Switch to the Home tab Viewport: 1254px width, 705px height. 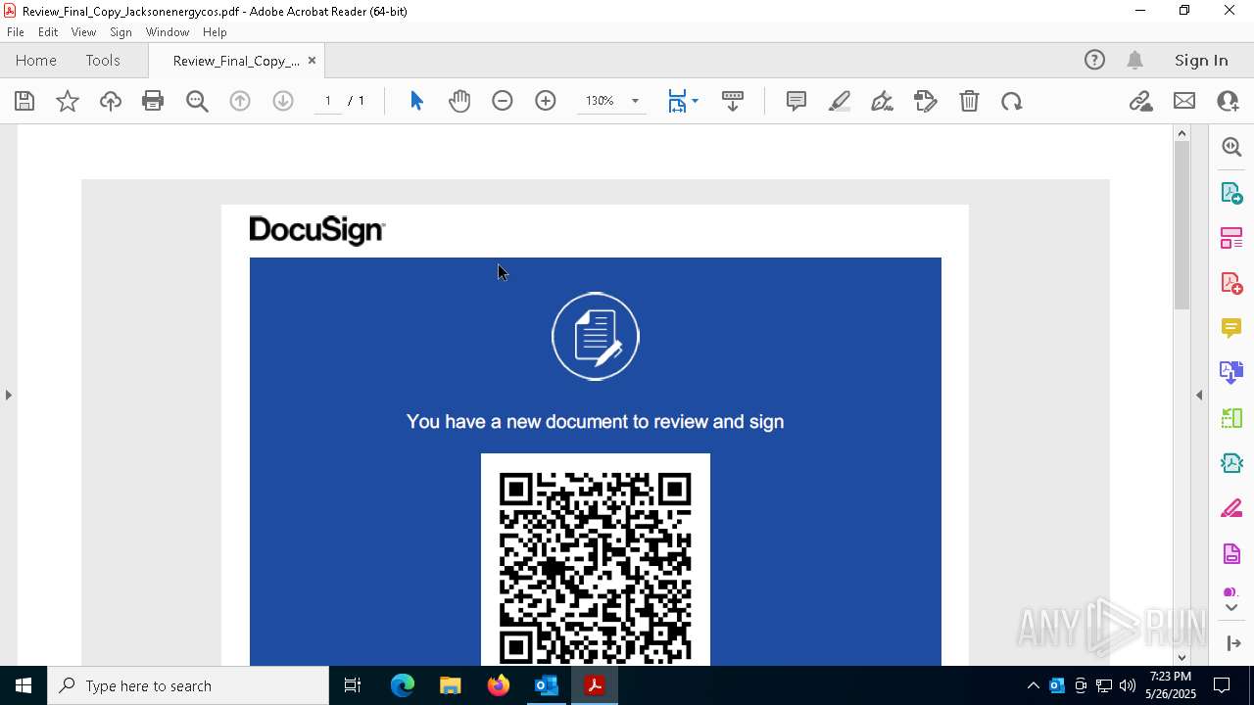click(x=36, y=61)
